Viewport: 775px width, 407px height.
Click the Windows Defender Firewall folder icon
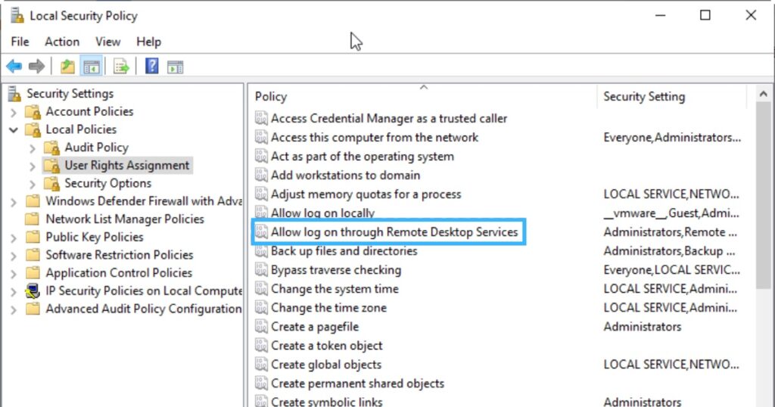pyautogui.click(x=33, y=201)
